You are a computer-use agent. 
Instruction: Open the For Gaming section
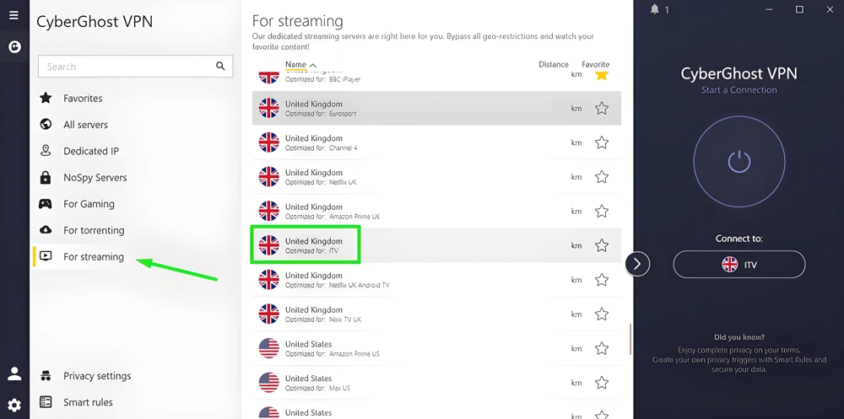[89, 204]
